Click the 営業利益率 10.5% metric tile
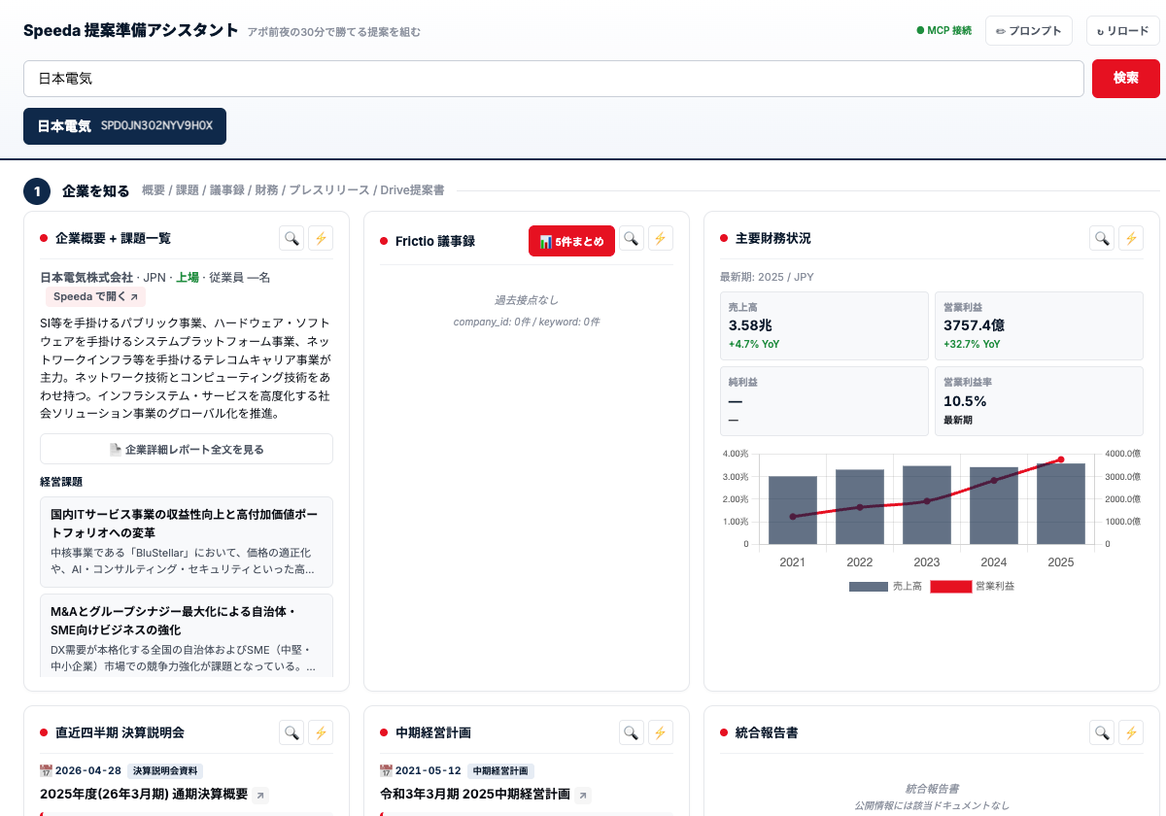 click(x=1039, y=401)
